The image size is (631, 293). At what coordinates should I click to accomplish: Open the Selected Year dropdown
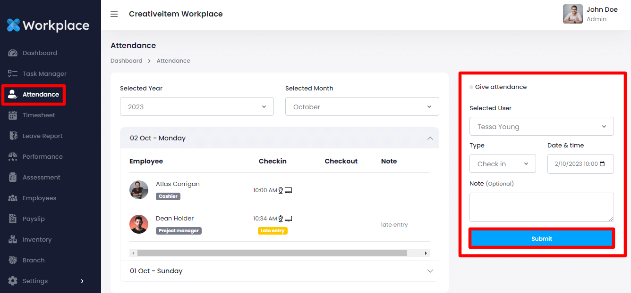[196, 107]
